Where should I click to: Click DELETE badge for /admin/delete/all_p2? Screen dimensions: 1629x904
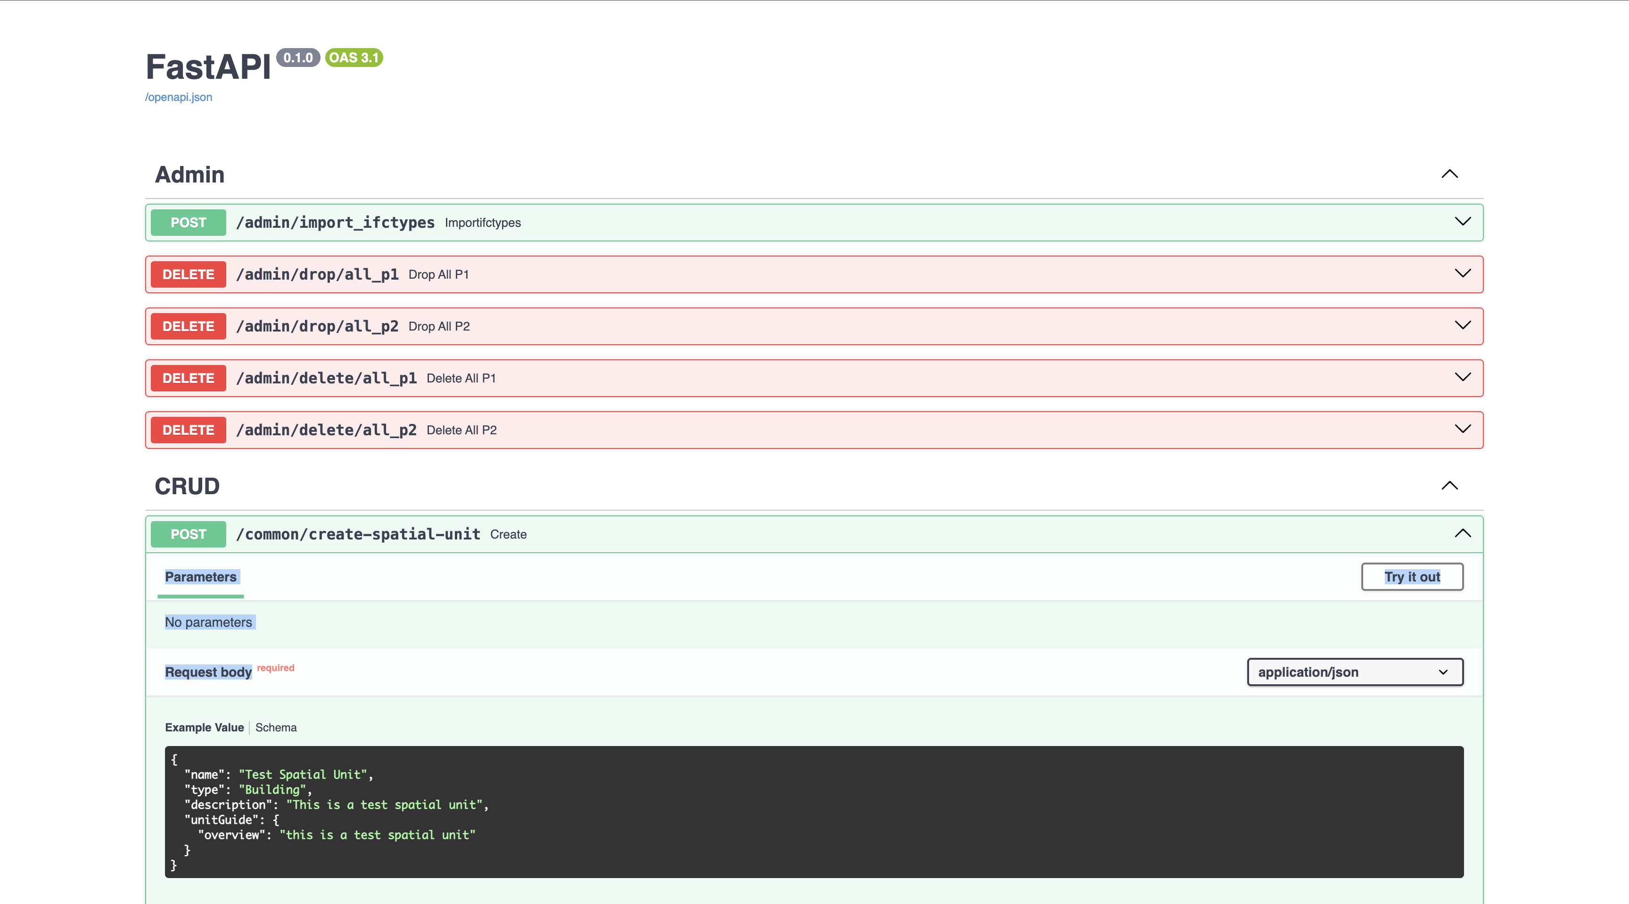(x=189, y=430)
